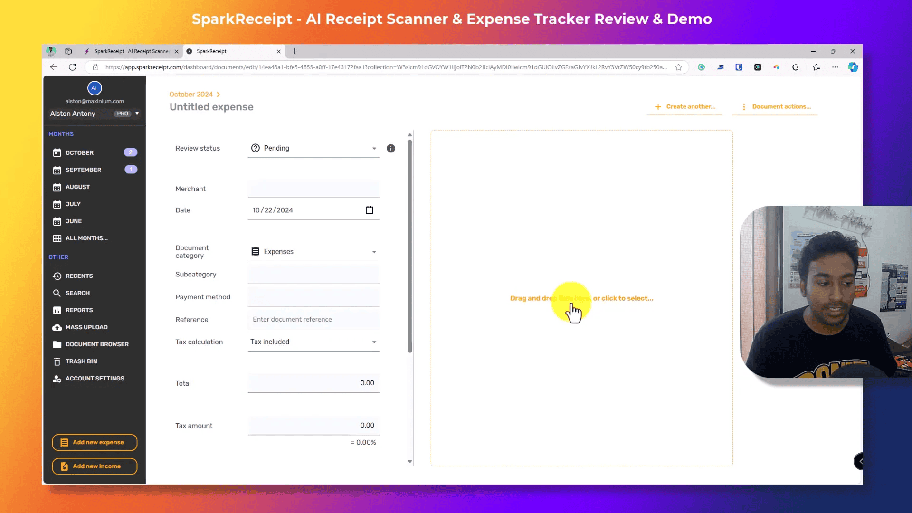Viewport: 912px width, 513px height.
Task: Expand the October 2024 breadcrumb chevron
Action: coord(218,95)
